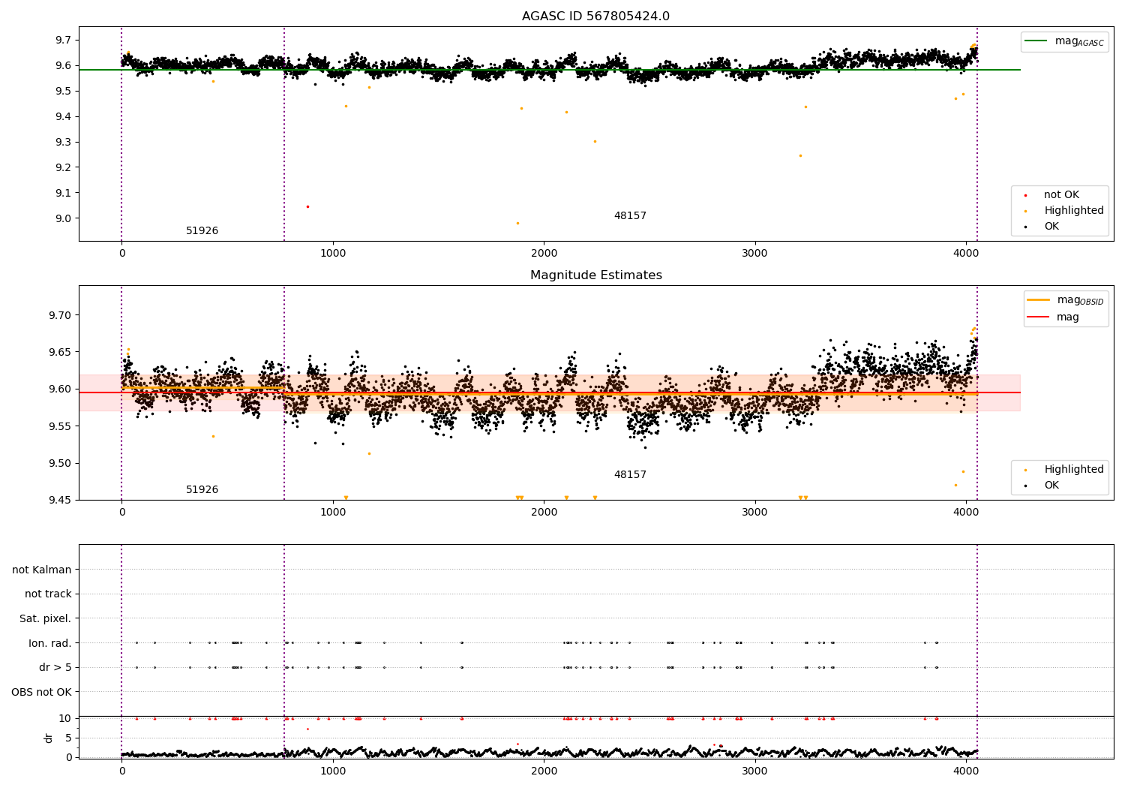
Task: Click '2000' x-axis tick under Magnitude Estimates plot
Action: coord(544,513)
